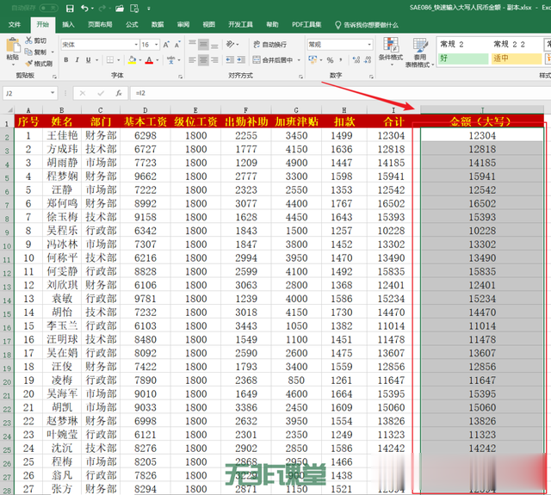Viewport: 551px width, 495px height.
Task: Click the Merge & Center (合并后居中) button
Action: [x=273, y=60]
